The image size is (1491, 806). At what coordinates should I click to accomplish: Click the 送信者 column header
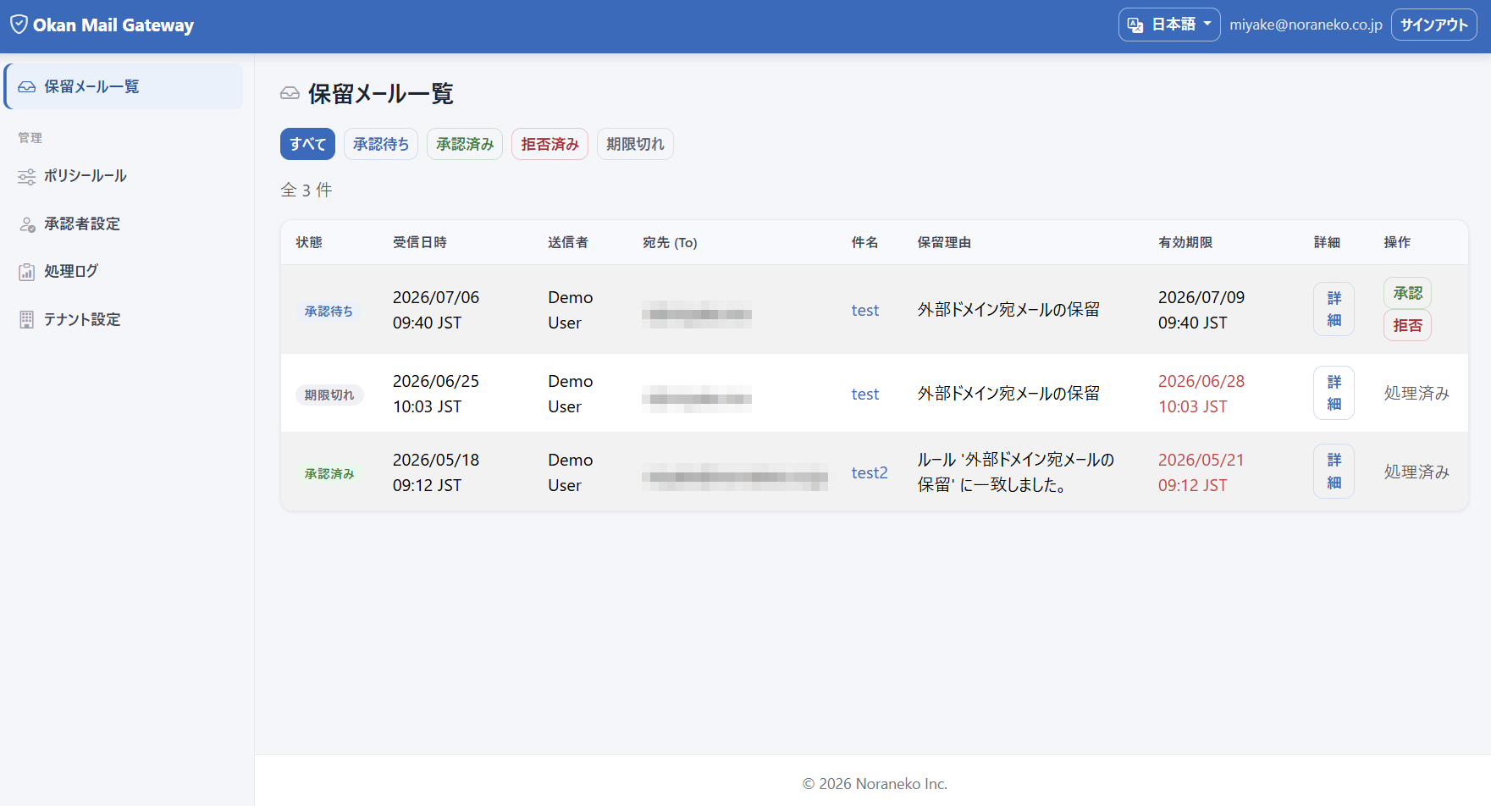[568, 242]
